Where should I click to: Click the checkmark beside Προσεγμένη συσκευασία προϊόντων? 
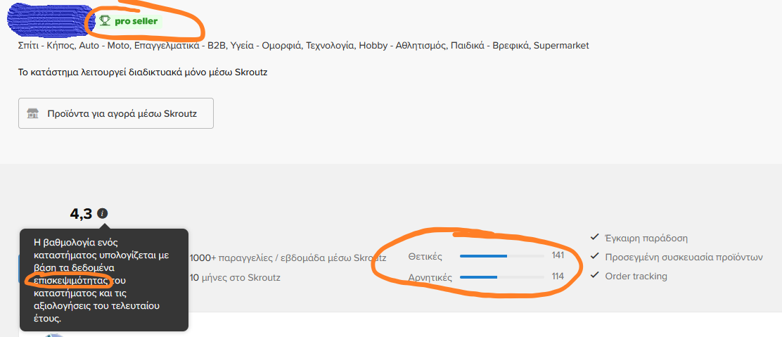(594, 257)
